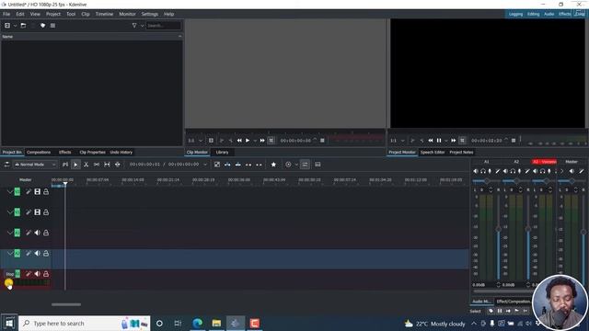Open effects for the first video track
This screenshot has width=589, height=331.
pyautogui.click(x=29, y=192)
